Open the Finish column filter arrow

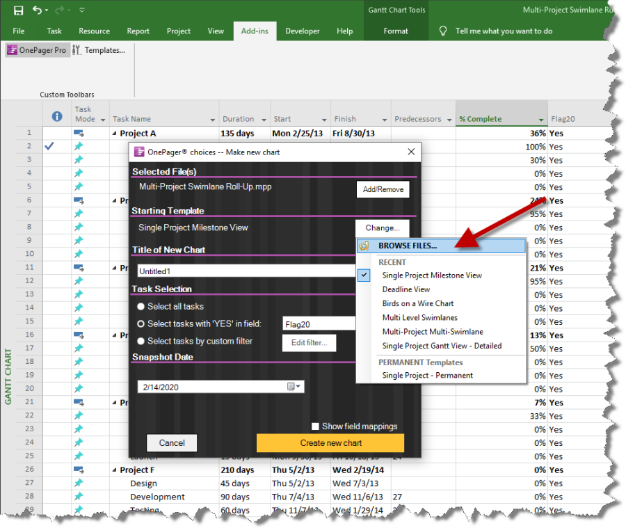[x=385, y=120]
